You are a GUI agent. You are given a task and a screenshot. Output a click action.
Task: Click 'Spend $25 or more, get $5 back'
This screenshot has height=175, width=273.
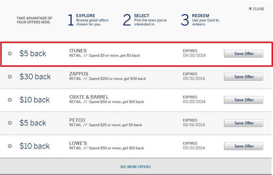[115, 125]
